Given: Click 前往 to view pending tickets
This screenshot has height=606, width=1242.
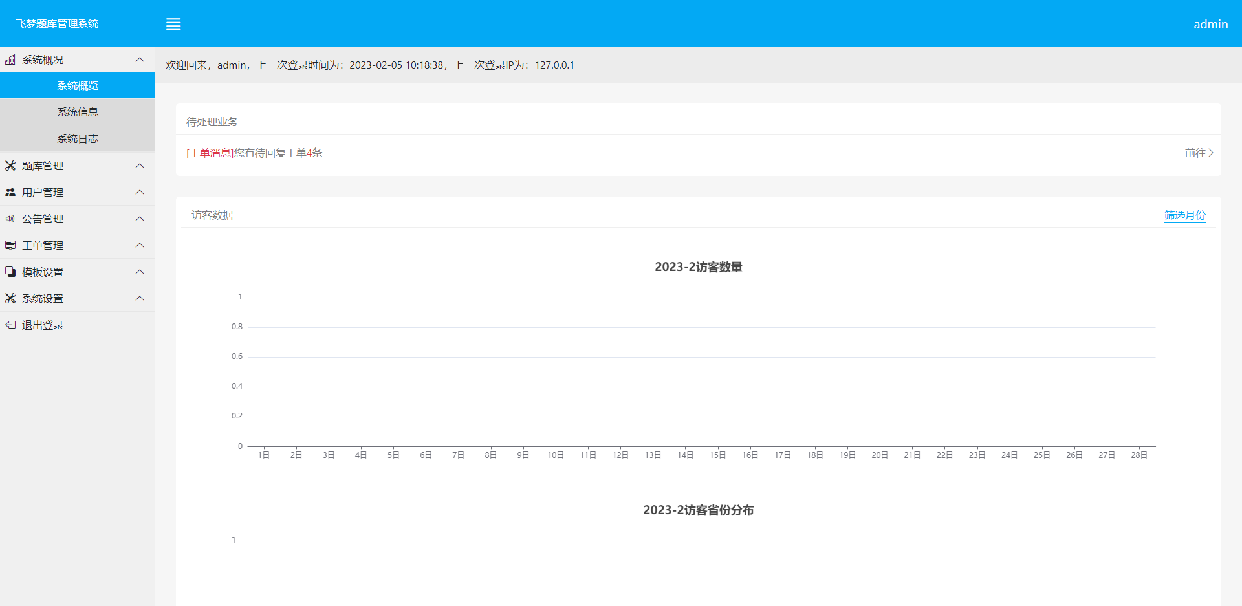Looking at the screenshot, I should [1199, 153].
